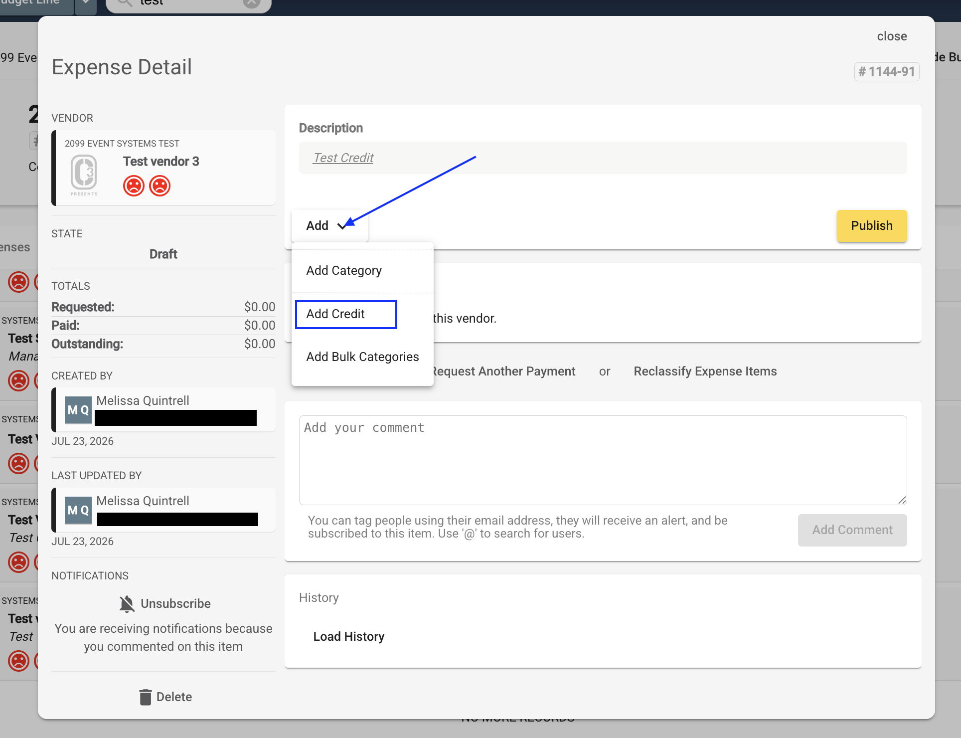The image size is (961, 738).
Task: Click the Outstanding total $0.00
Action: click(260, 344)
